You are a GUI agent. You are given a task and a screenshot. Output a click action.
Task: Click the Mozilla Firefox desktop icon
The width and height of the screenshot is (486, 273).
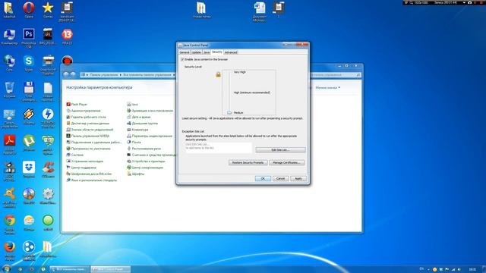(9, 247)
